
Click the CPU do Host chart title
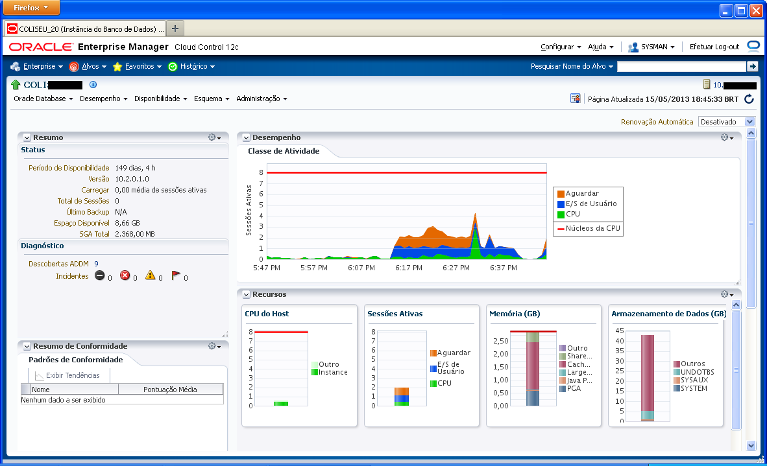(x=267, y=314)
